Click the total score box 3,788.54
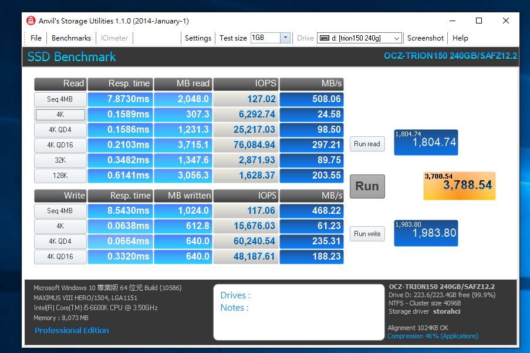The width and height of the screenshot is (530, 353). point(460,186)
